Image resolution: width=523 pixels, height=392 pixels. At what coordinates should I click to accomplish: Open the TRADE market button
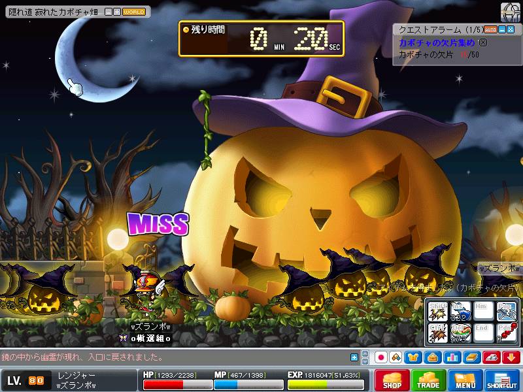click(428, 380)
